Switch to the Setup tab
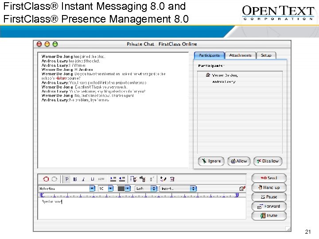Image resolution: width=319 pixels, height=239 pixels. click(x=266, y=55)
